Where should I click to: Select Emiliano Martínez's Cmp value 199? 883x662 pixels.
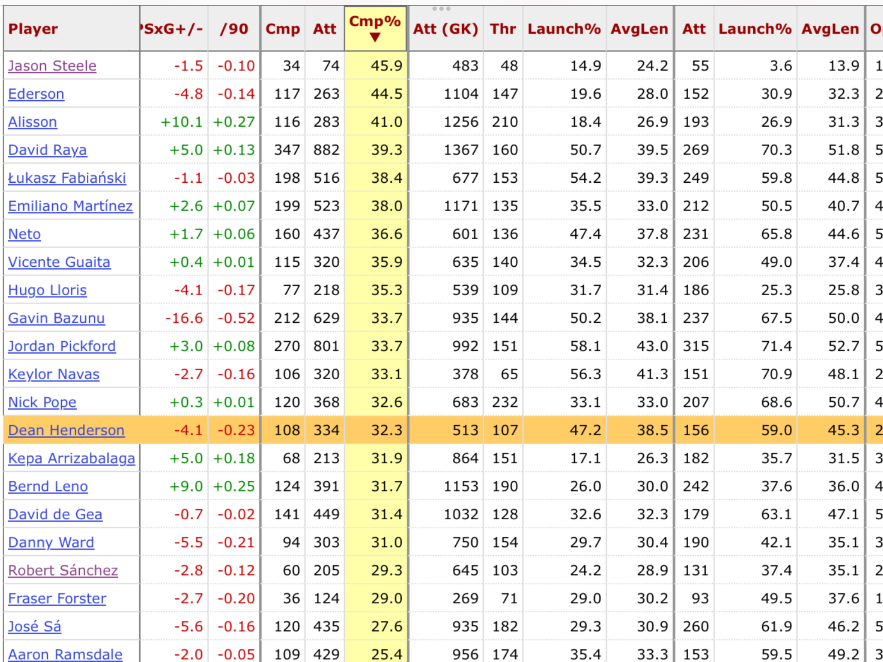[287, 206]
